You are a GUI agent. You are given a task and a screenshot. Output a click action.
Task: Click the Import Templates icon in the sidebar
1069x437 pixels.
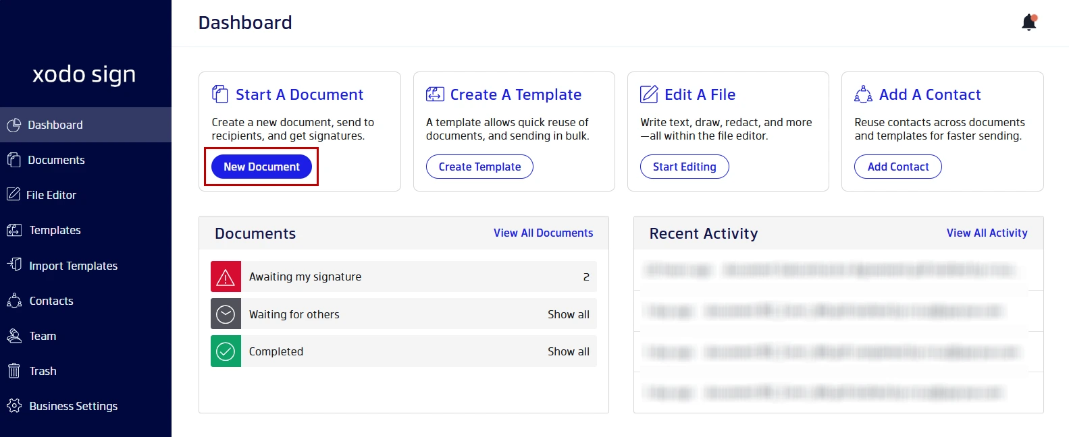[x=14, y=264]
